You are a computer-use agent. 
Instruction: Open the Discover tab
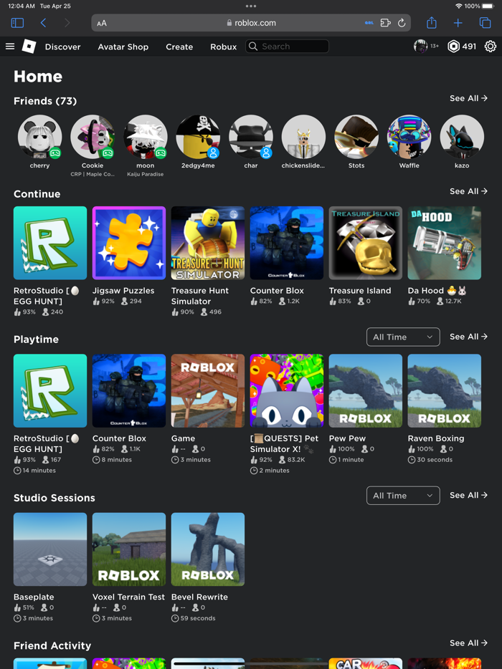click(x=63, y=47)
